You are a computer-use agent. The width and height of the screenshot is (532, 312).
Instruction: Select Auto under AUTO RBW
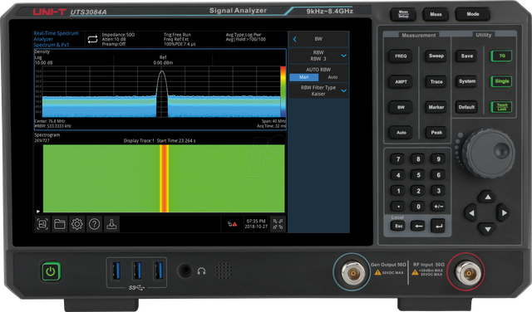point(332,77)
